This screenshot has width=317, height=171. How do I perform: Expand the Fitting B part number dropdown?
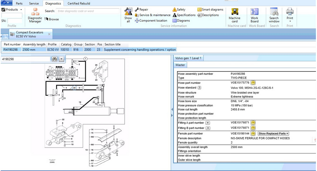pyautogui.click(x=208, y=128)
